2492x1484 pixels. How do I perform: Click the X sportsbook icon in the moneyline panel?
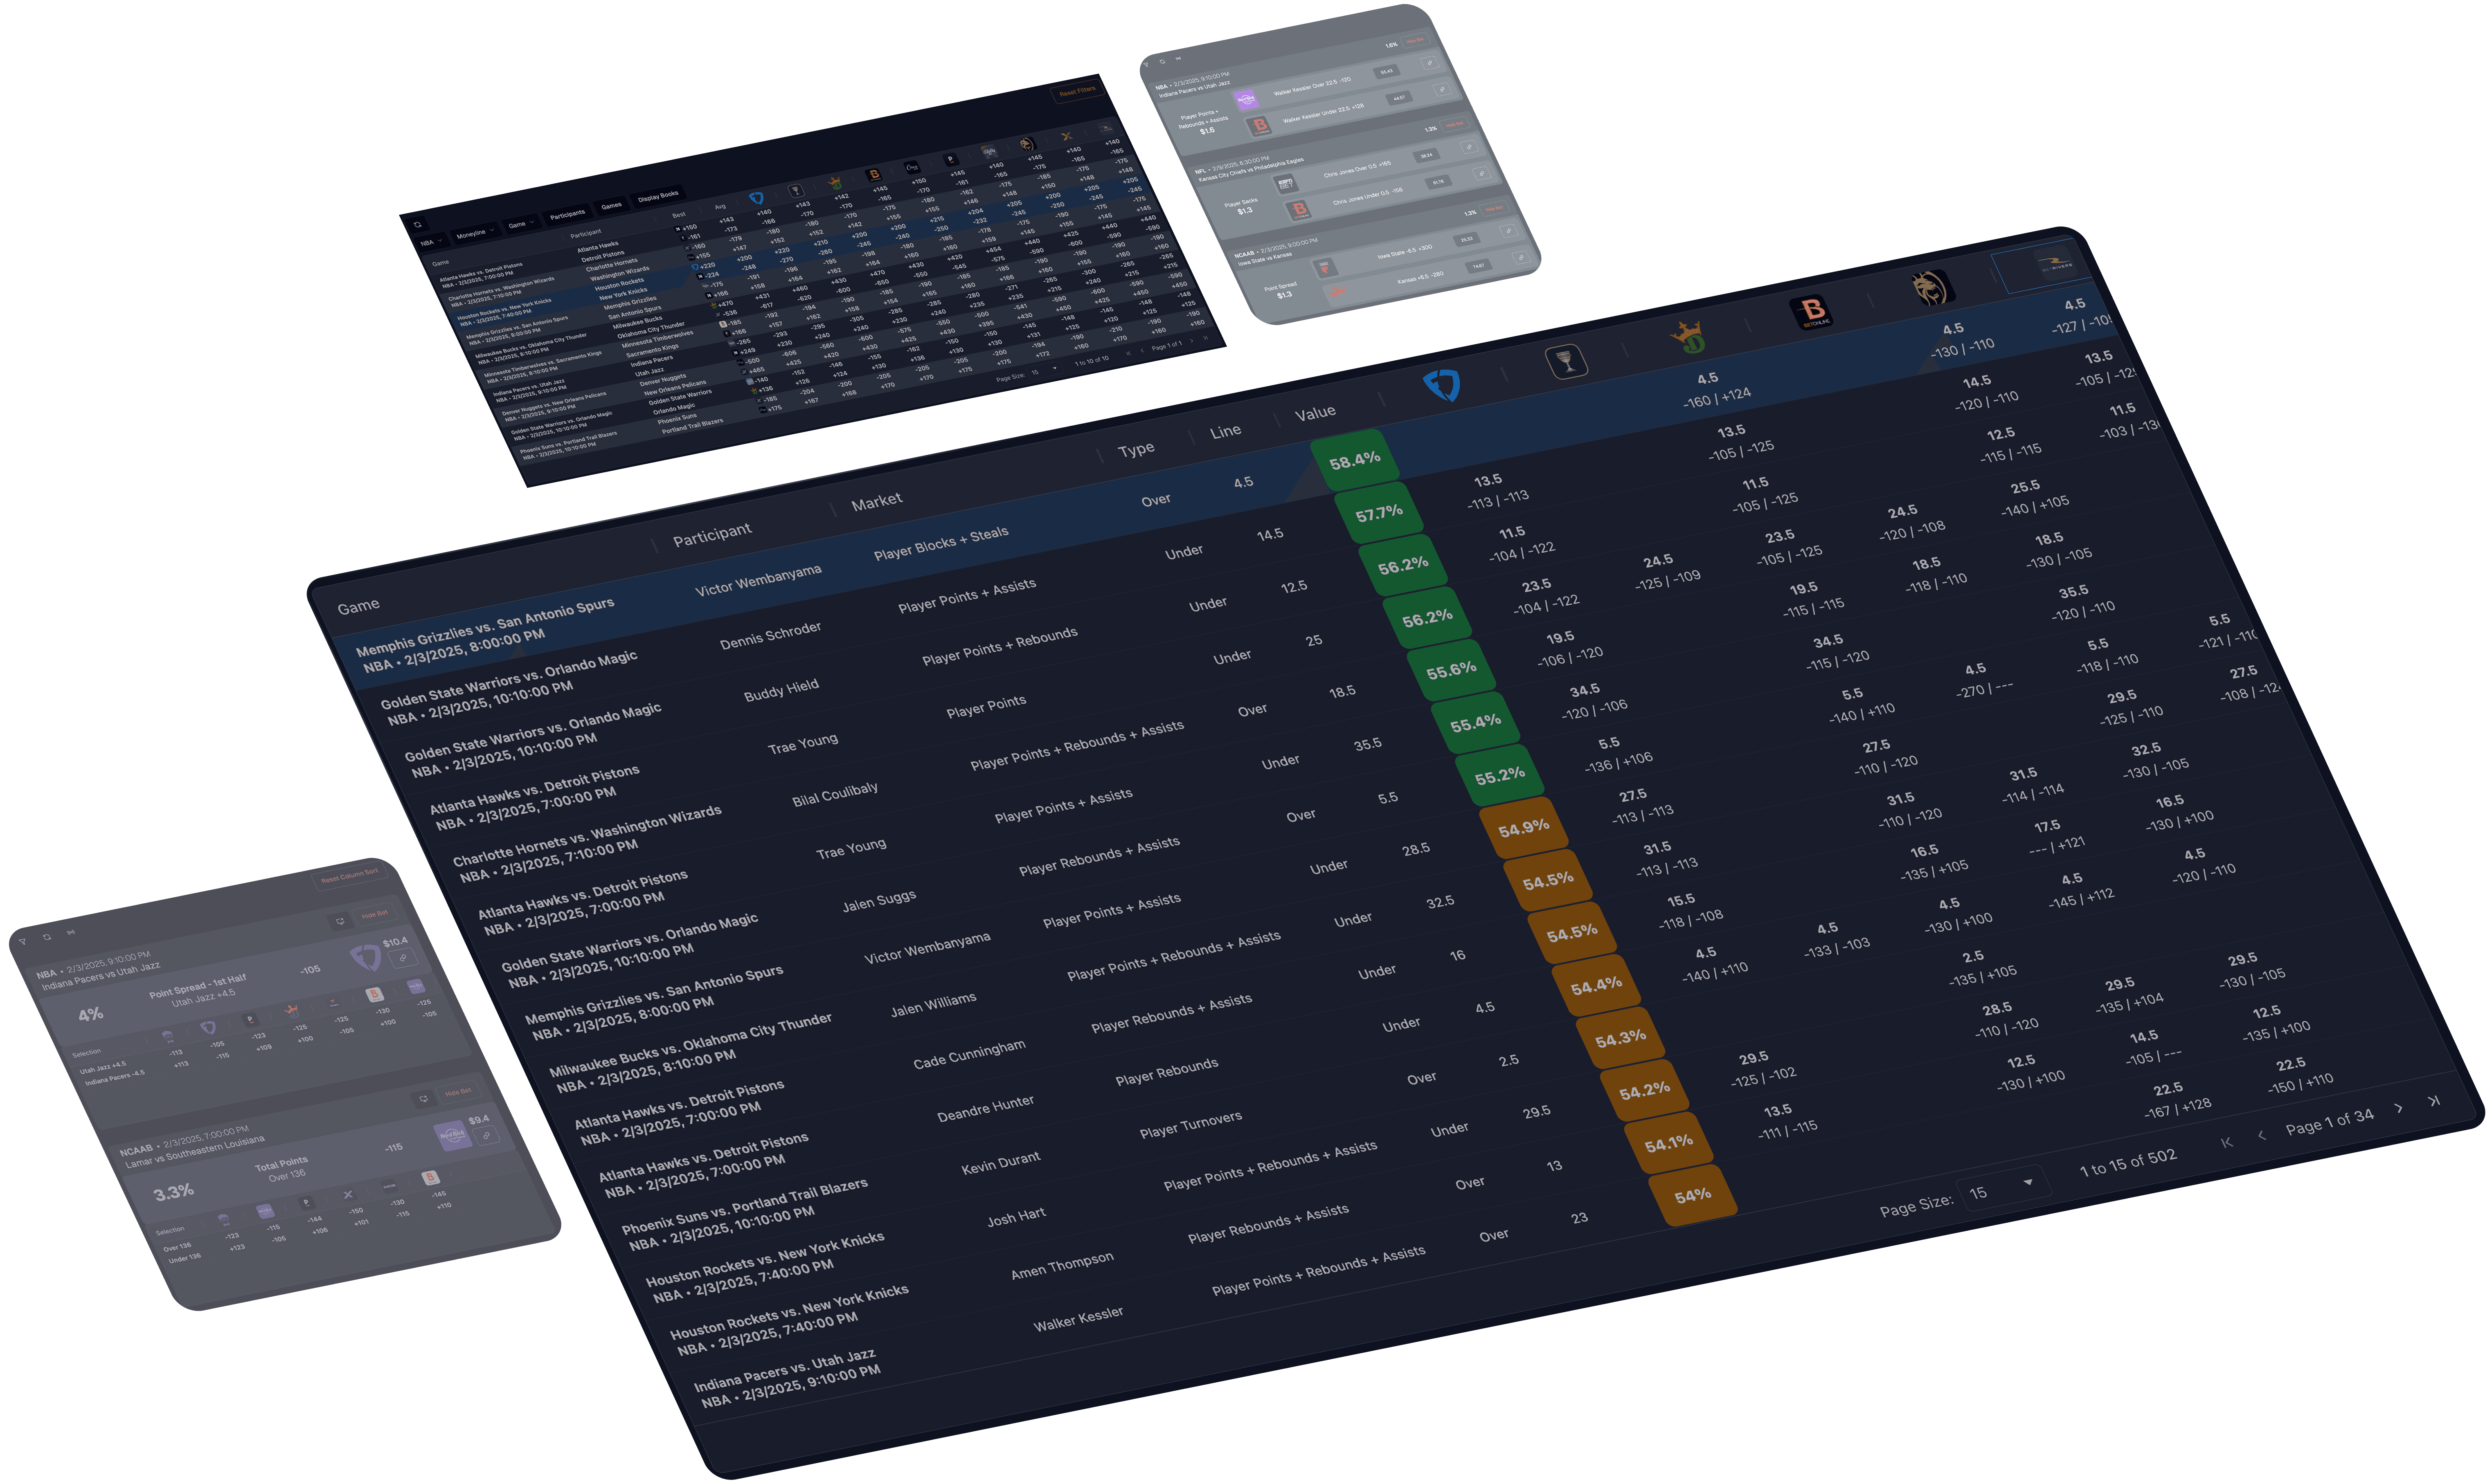[1067, 136]
